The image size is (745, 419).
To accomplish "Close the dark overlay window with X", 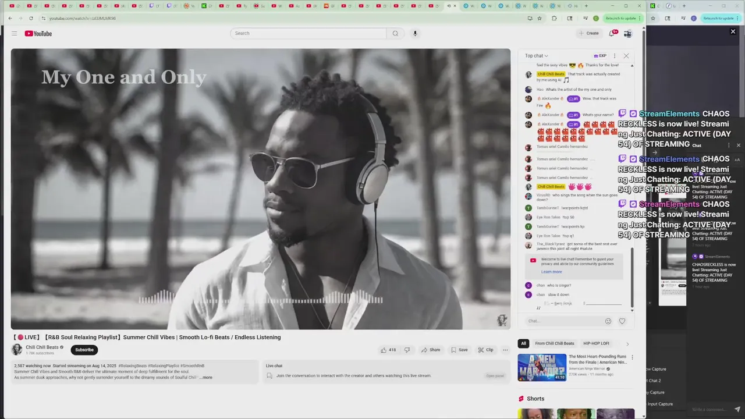I will tap(733, 31).
